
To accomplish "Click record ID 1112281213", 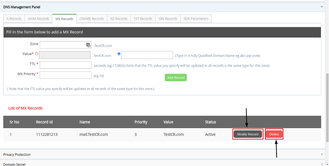I will [x=47, y=135].
